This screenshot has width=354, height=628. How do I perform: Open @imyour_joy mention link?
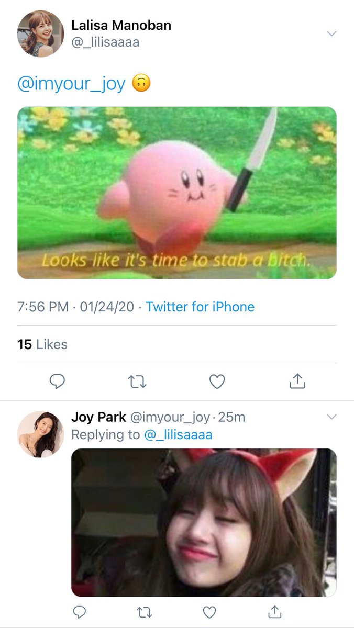pos(72,84)
